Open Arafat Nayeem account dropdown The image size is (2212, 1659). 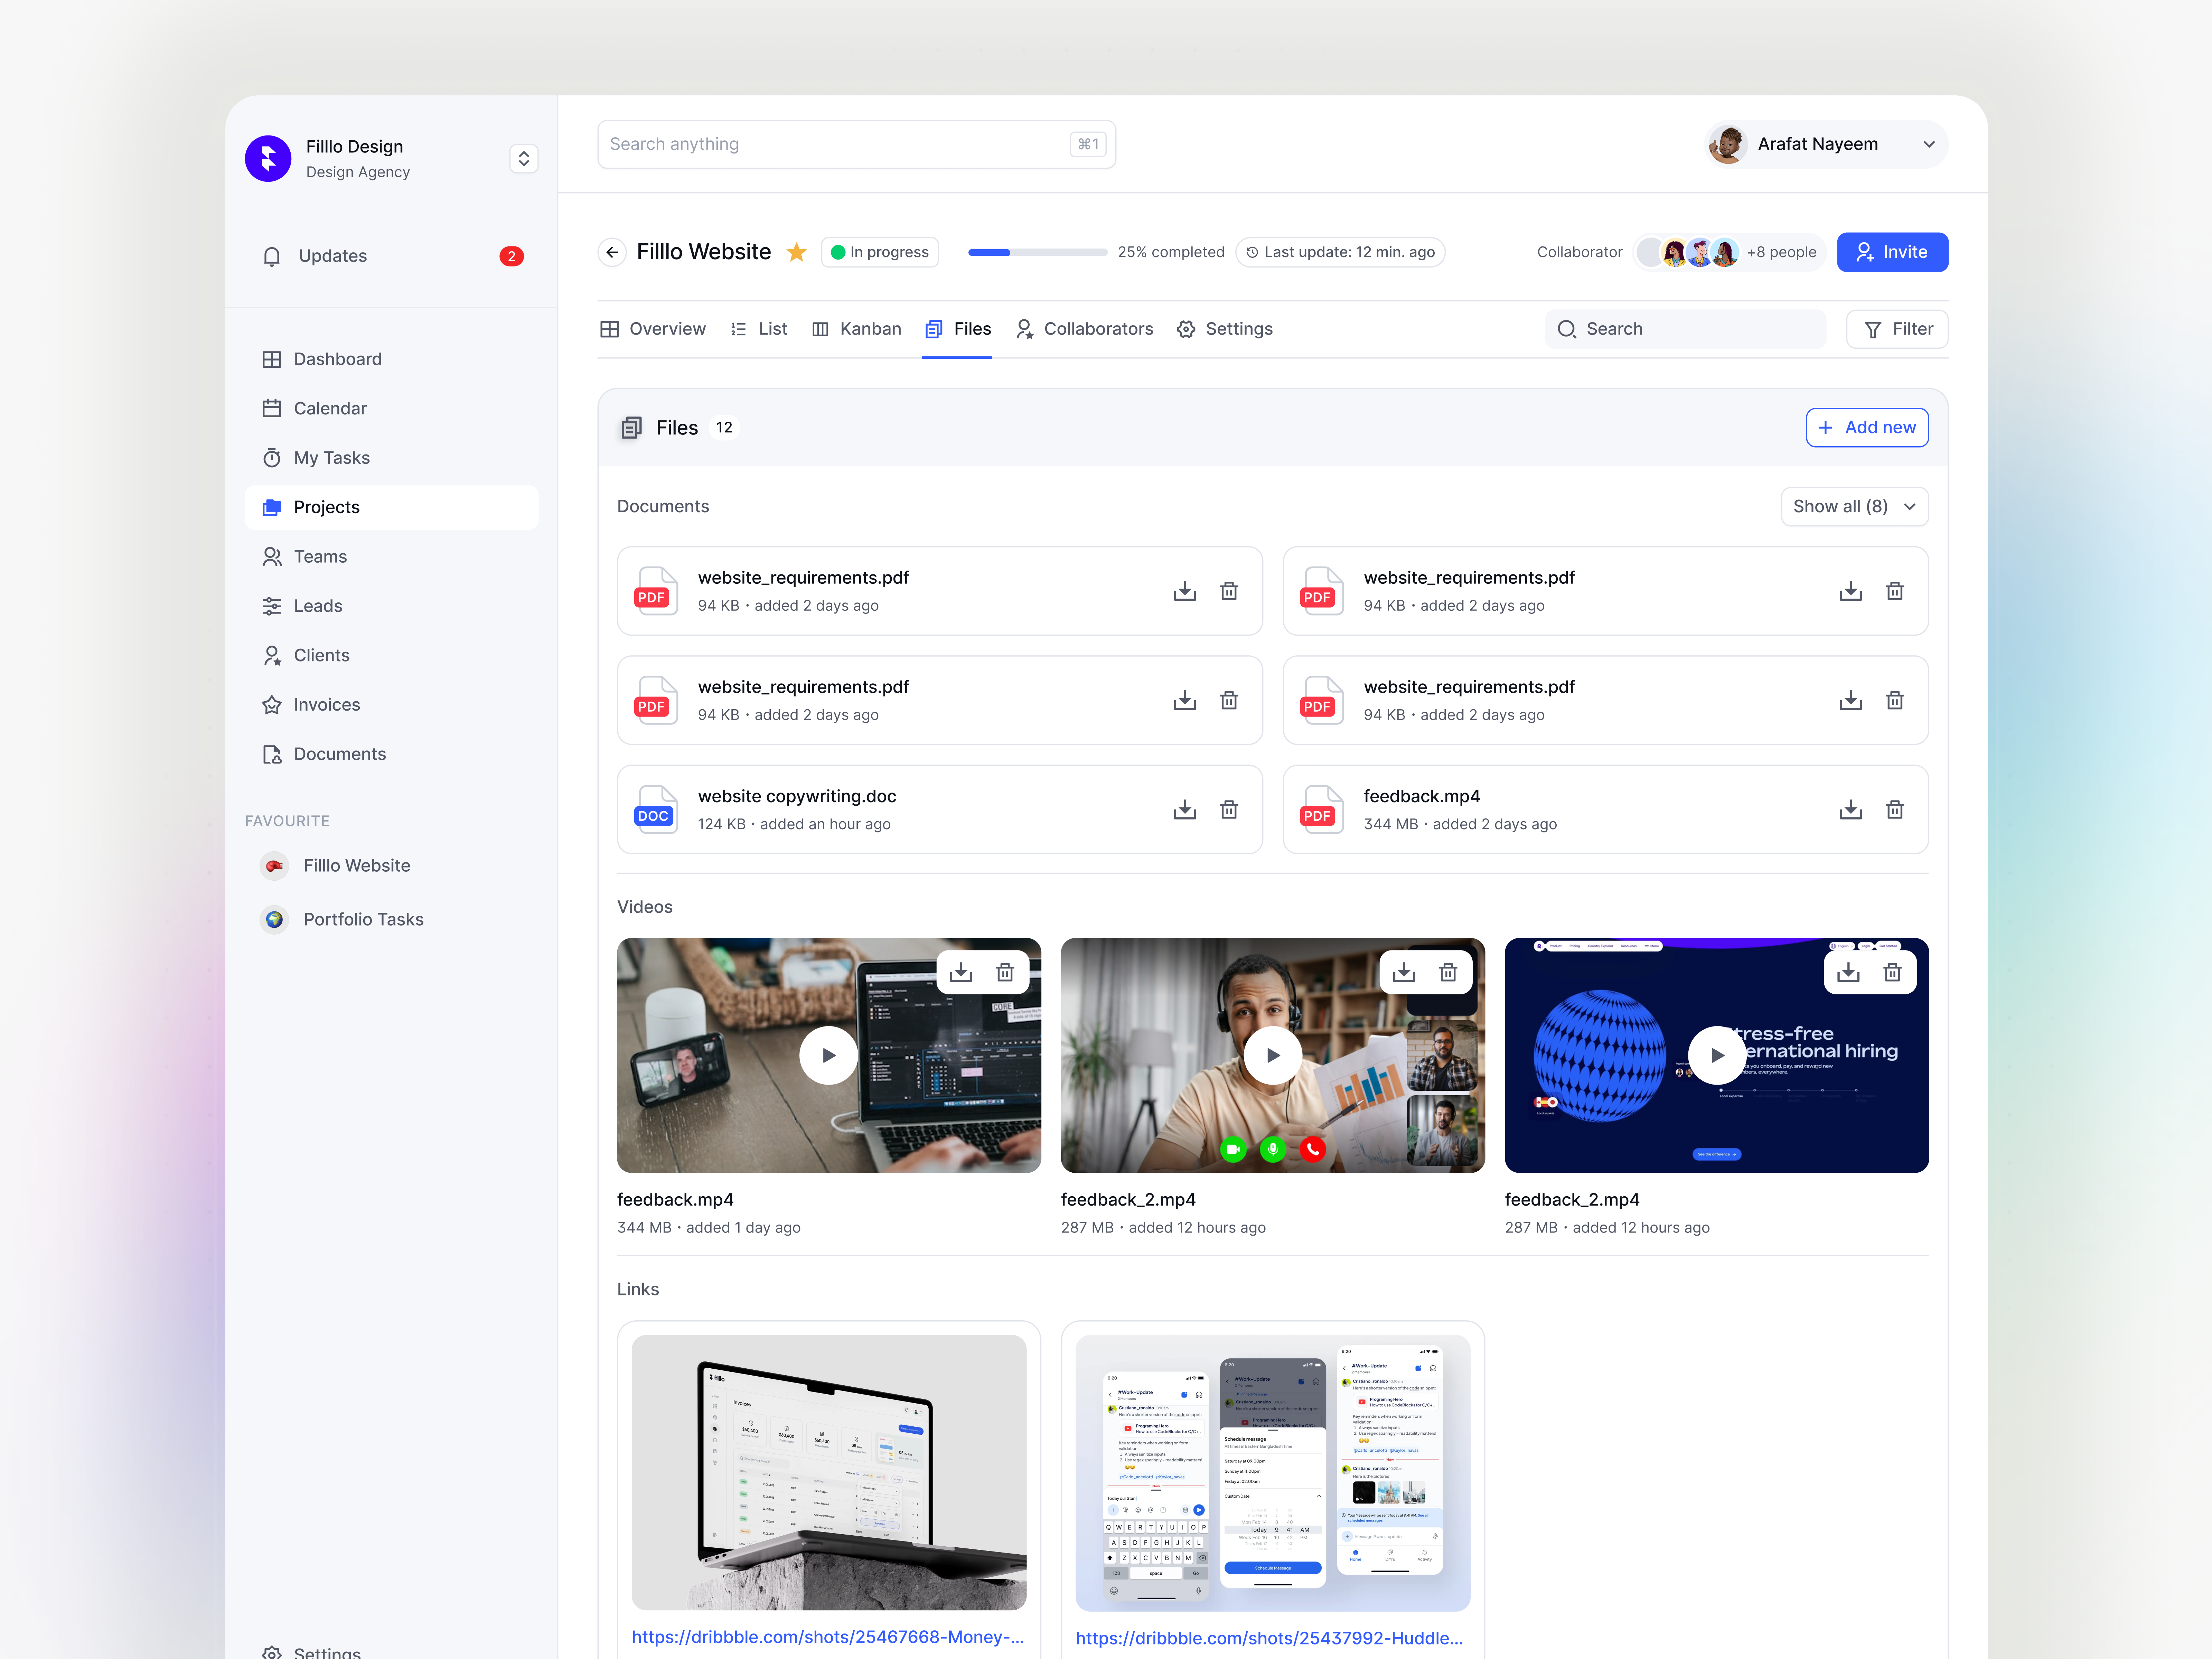[x=1826, y=144]
